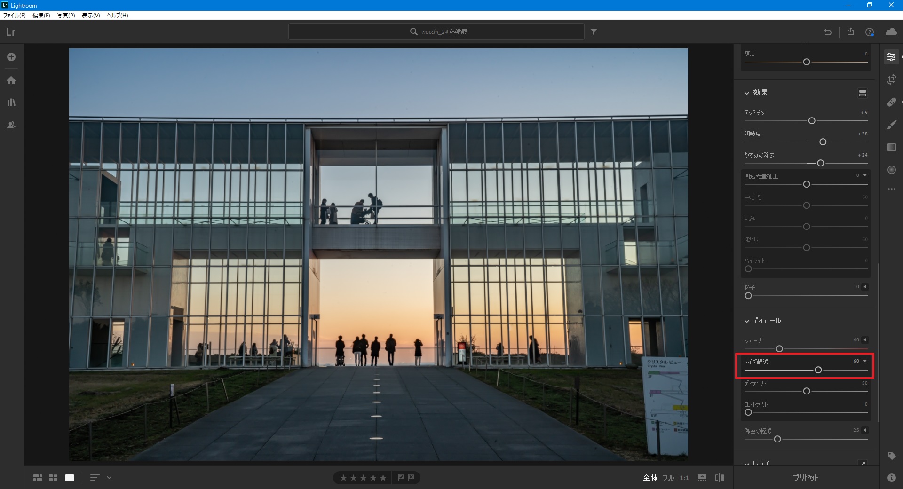Set rating to five stars

(383, 478)
